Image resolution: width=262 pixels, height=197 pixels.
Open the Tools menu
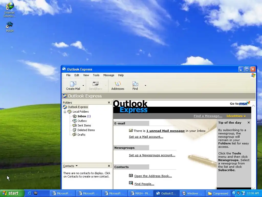(x=96, y=75)
